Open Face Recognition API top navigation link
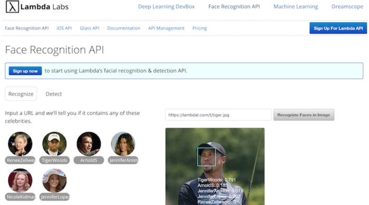369x205 pixels. click(234, 7)
